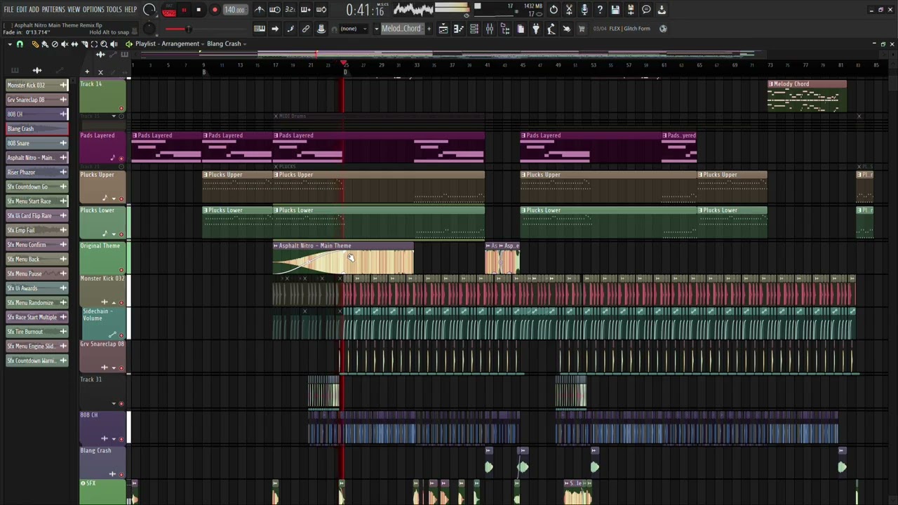Image resolution: width=898 pixels, height=505 pixels.
Task: Mute the Plucks Upper track
Action: pyautogui.click(x=121, y=198)
